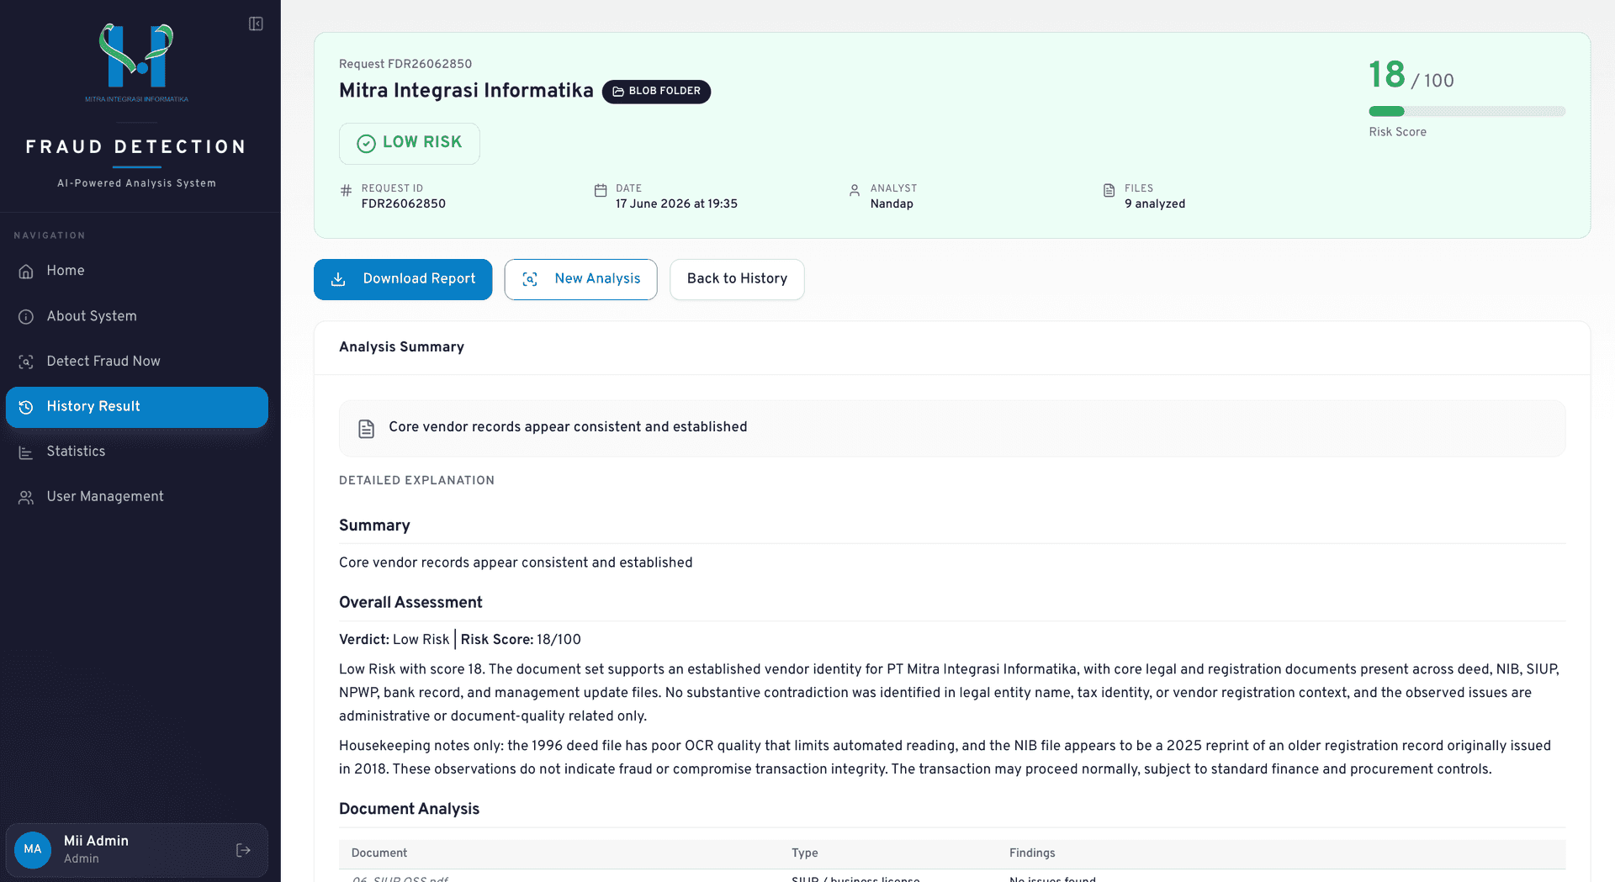Collapse the sidebar panel icon
Viewport: 1615px width, 882px height.
click(x=256, y=24)
